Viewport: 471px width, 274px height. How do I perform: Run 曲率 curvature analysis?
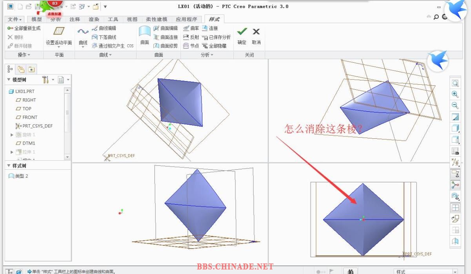191,28
